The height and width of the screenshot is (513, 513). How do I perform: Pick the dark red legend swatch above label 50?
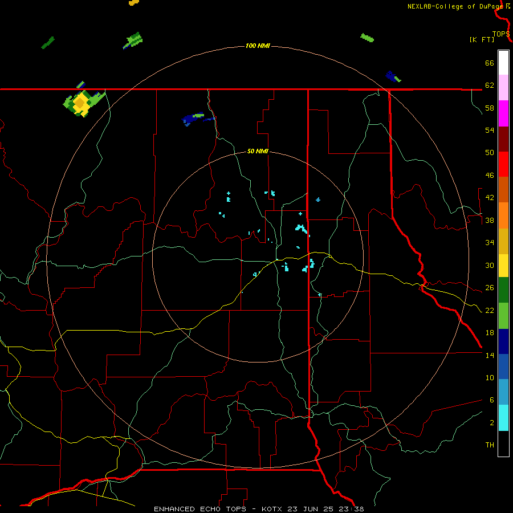pos(503,139)
